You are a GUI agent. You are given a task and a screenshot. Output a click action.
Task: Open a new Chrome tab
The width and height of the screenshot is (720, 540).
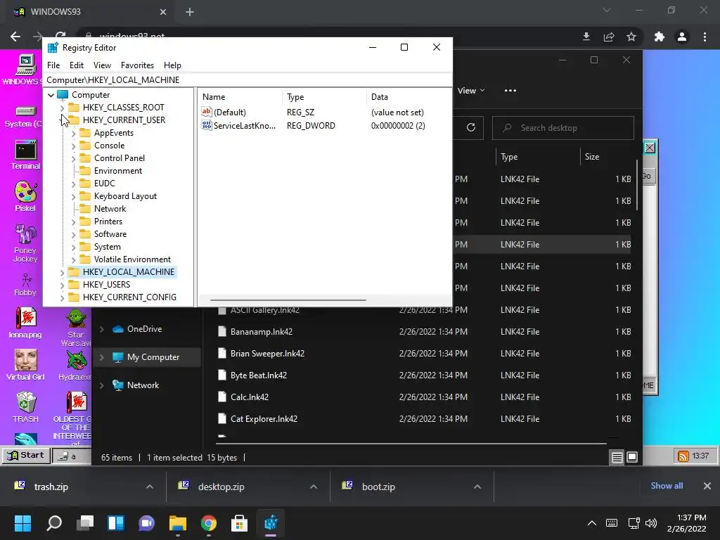coord(190,12)
